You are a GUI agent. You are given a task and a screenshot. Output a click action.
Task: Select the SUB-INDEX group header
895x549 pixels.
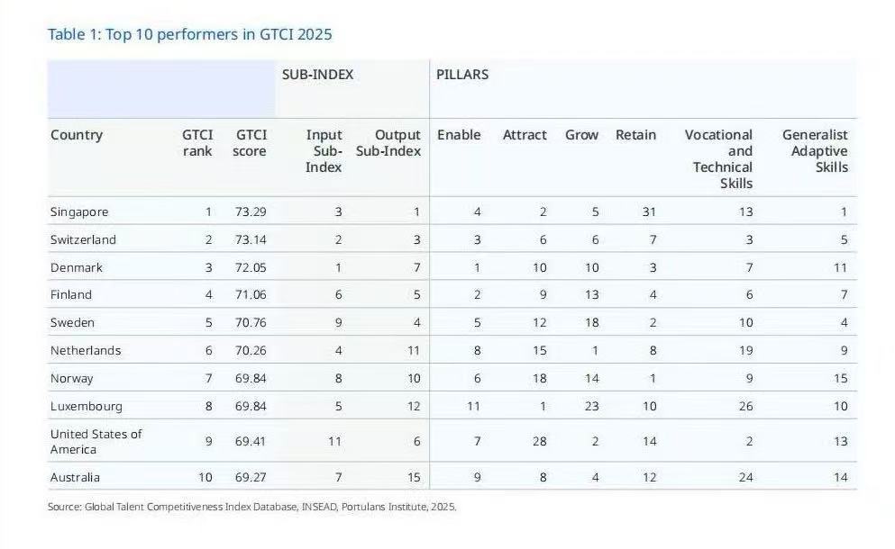[317, 75]
